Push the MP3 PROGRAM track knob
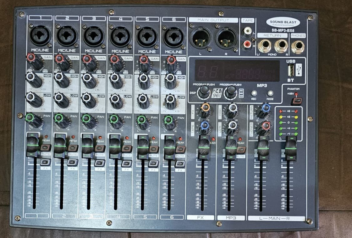Image resolution: width=352 pixels, height=238 pixels. pos(231,92)
